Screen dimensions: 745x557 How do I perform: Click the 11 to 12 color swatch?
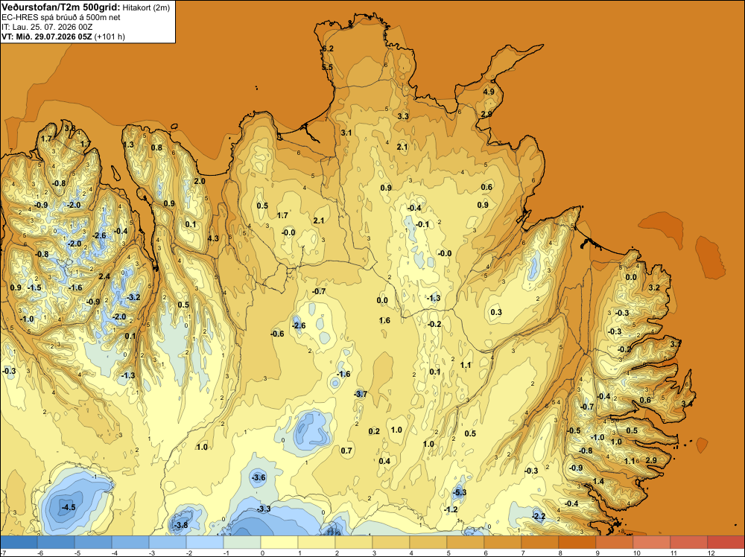pos(689,542)
